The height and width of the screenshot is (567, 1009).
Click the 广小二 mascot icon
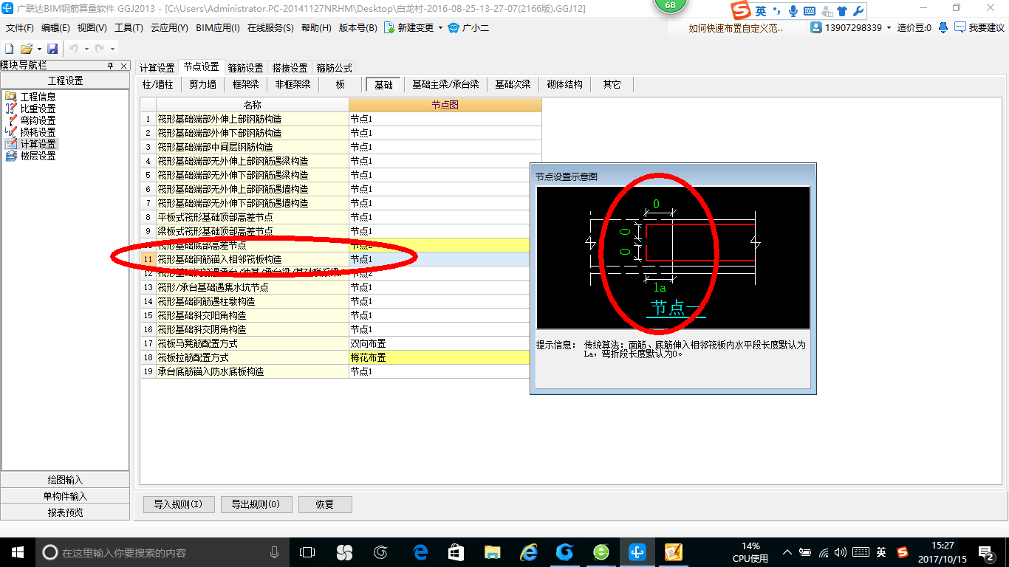(454, 28)
